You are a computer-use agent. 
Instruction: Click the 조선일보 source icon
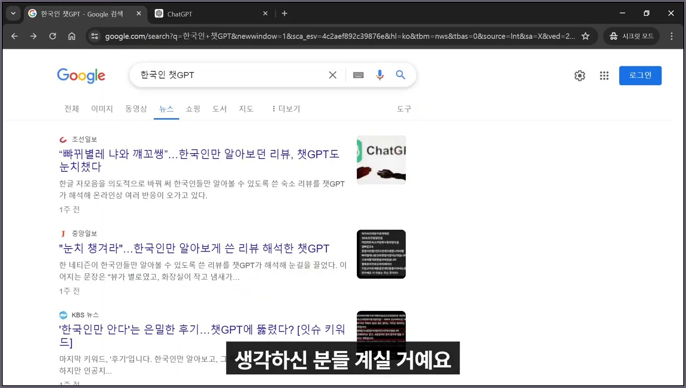click(63, 139)
